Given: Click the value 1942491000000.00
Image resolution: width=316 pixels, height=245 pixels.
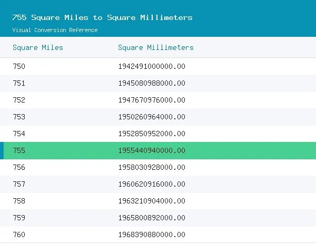Looking at the screenshot, I should click(152, 66).
